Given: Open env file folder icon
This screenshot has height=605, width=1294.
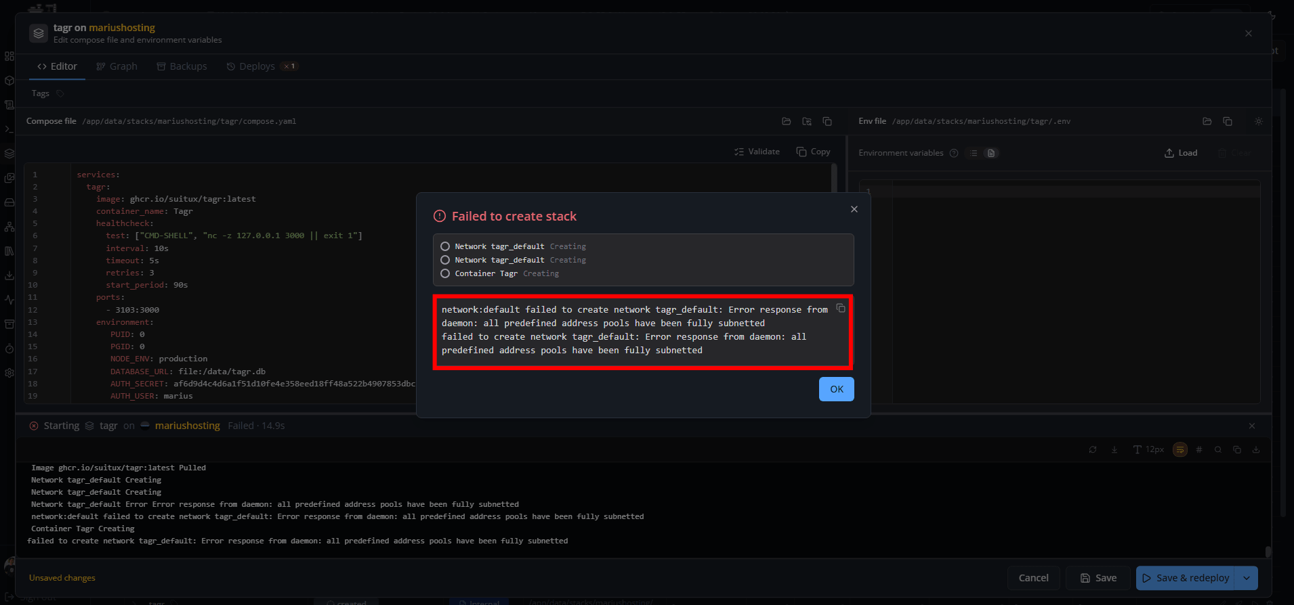Looking at the screenshot, I should coord(1207,121).
